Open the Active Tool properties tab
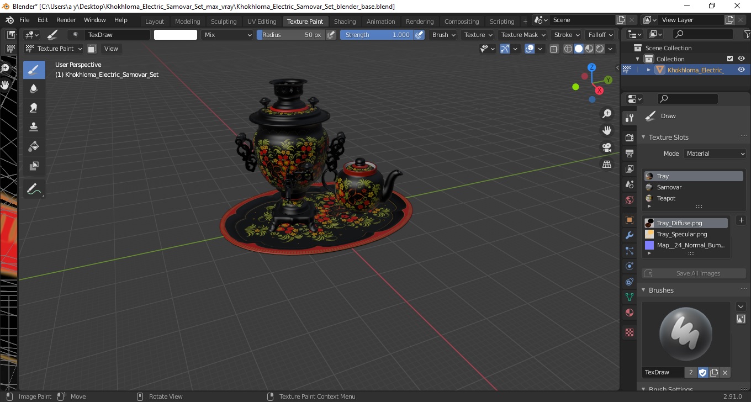This screenshot has height=402, width=751. tap(629, 118)
